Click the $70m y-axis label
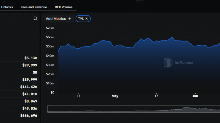 click(50, 28)
